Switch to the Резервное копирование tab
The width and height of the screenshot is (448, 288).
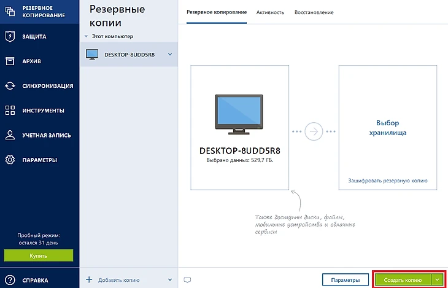[x=217, y=12]
